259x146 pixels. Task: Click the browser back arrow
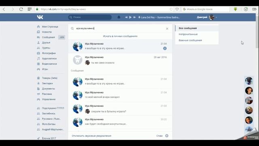click(x=4, y=9)
